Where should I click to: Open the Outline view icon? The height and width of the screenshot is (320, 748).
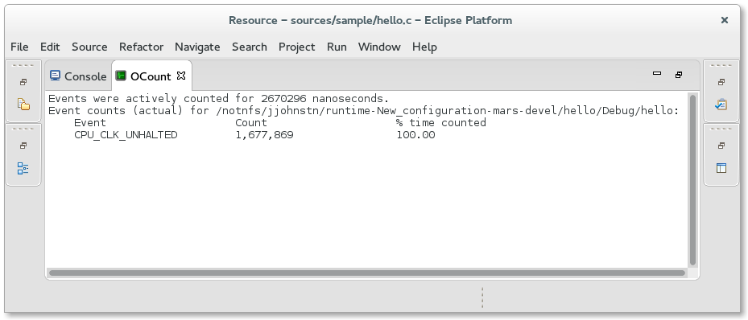[23, 168]
